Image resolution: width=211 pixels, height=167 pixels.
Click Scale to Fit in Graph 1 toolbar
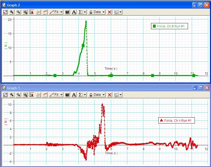(5, 95)
